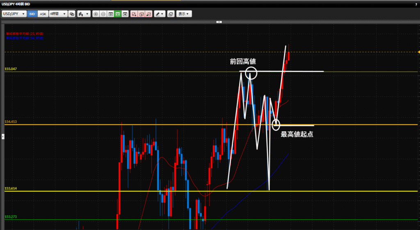
Task: Click the middle pink order icon
Action: tap(142, 14)
